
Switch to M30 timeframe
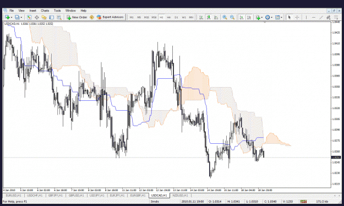154,17
